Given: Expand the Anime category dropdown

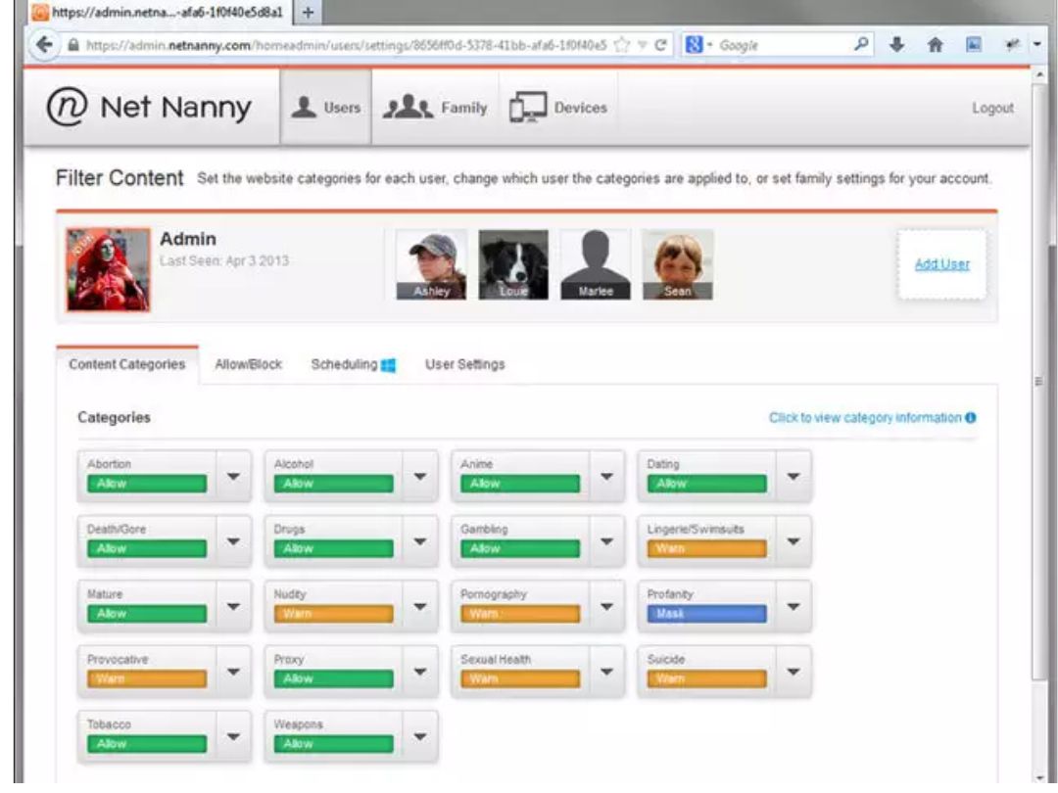Looking at the screenshot, I should [x=606, y=477].
